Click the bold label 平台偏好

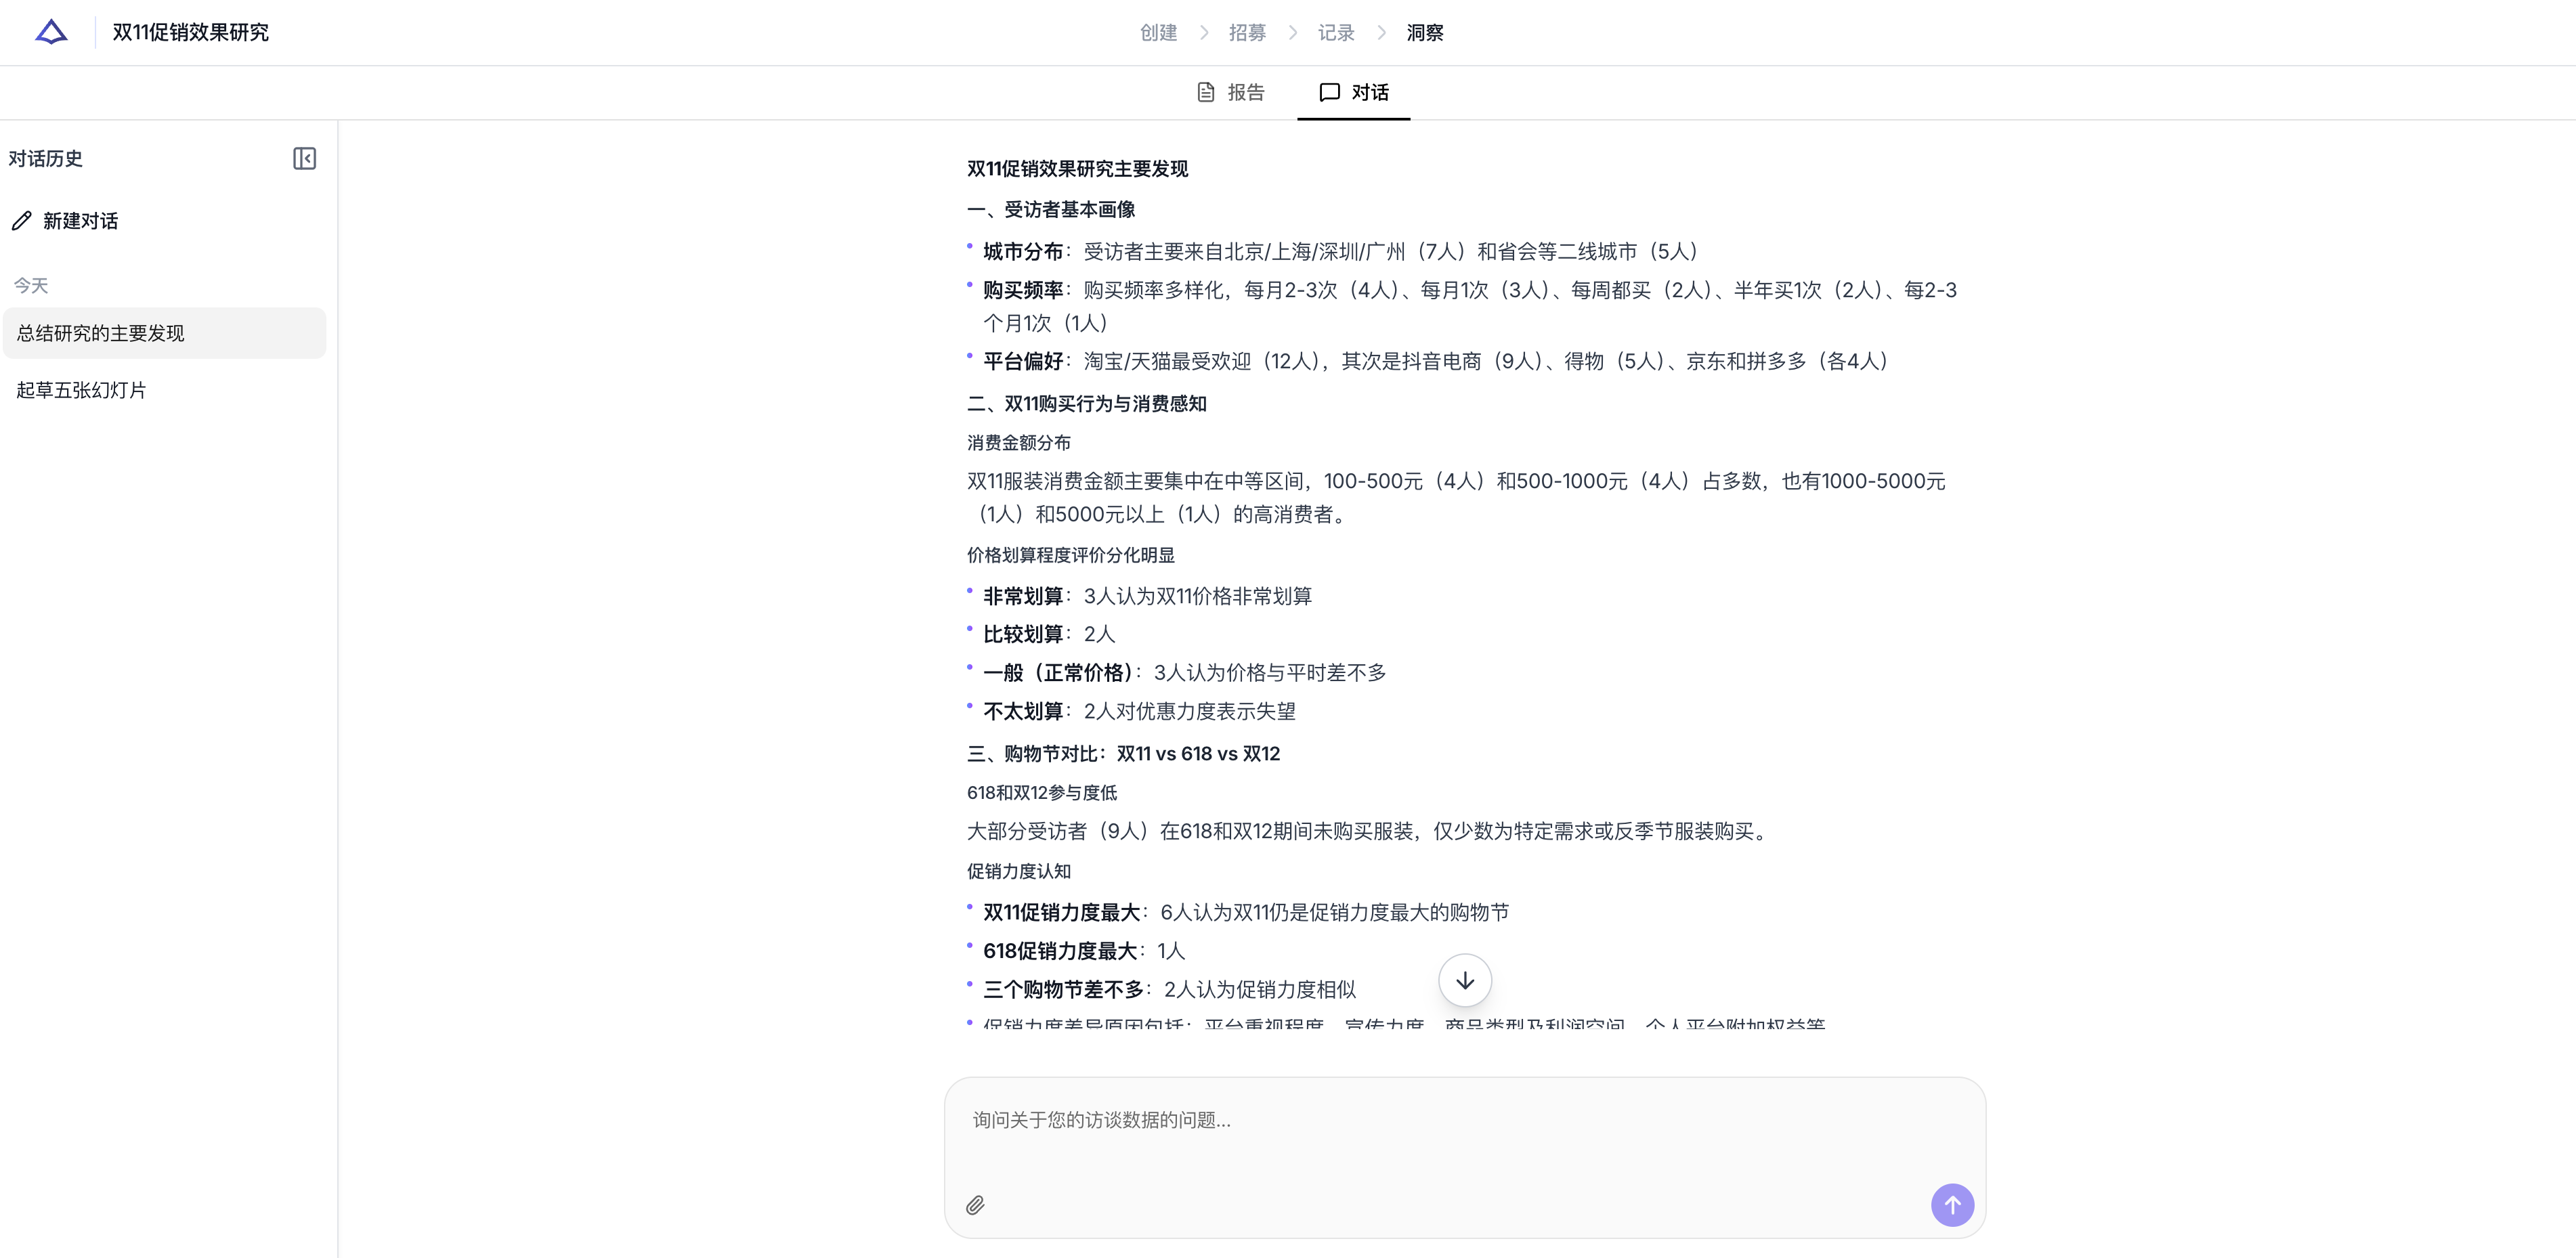1023,361
